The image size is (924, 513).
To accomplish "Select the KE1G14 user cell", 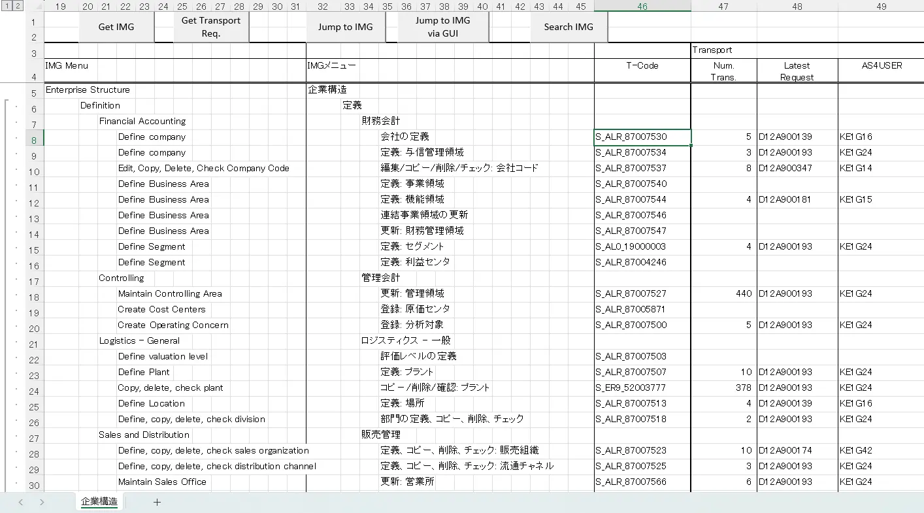I will 881,169.
